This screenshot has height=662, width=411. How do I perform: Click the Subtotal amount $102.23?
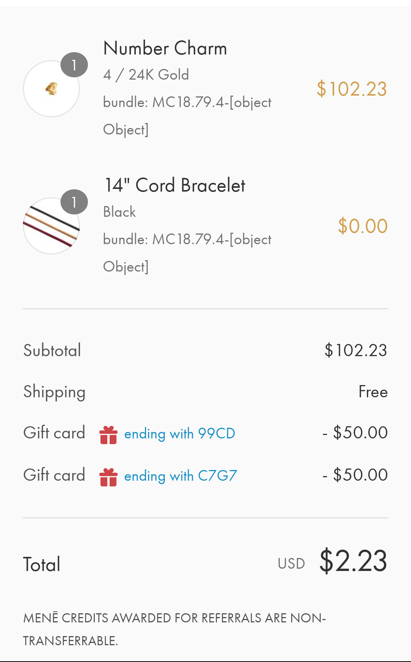click(356, 350)
